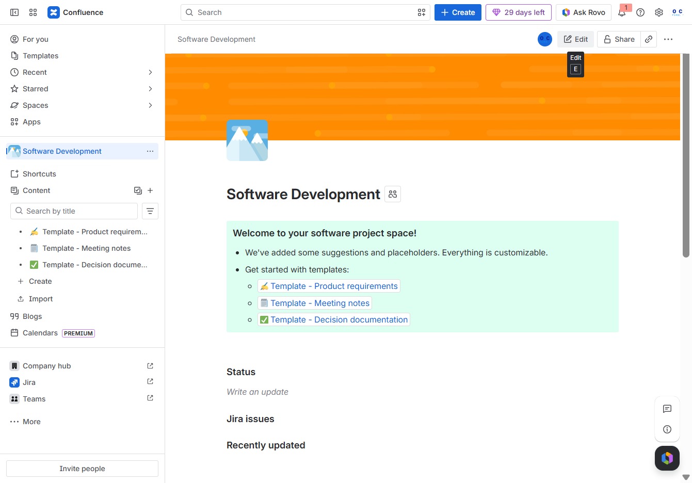This screenshot has width=692, height=483.
Task: Expand the Recent menu chevron
Action: tap(150, 72)
